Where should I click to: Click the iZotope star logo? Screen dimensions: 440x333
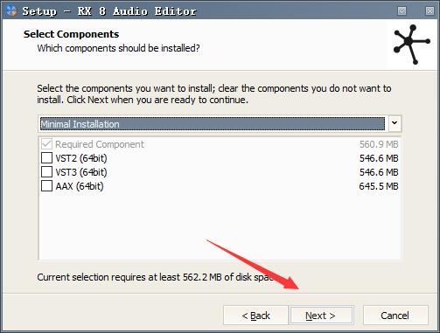click(412, 45)
